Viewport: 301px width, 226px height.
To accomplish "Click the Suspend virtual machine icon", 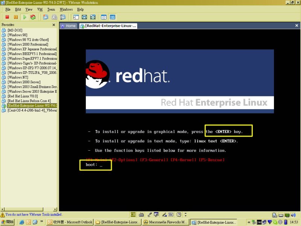I will tap(16, 17).
